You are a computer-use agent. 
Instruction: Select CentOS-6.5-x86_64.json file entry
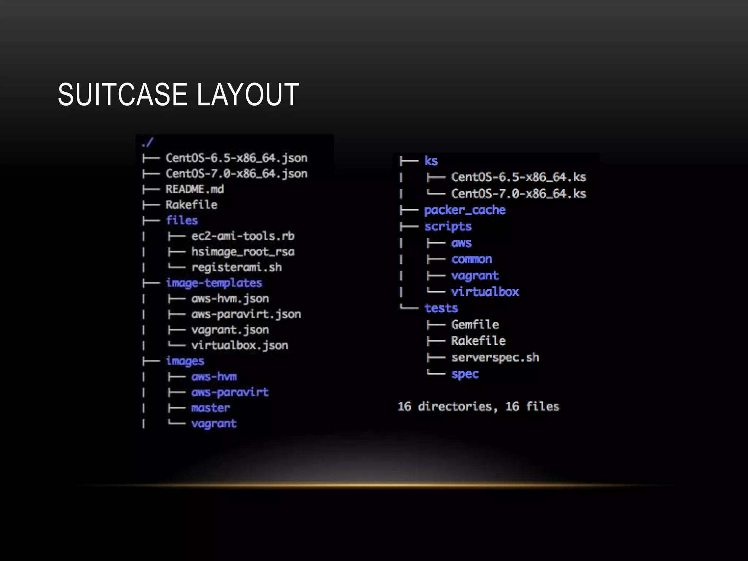coord(236,158)
